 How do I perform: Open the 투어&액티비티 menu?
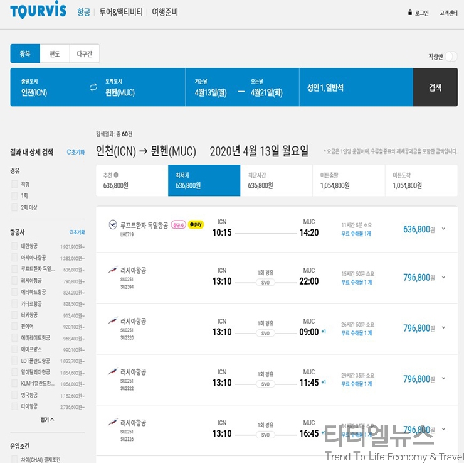pyautogui.click(x=121, y=12)
